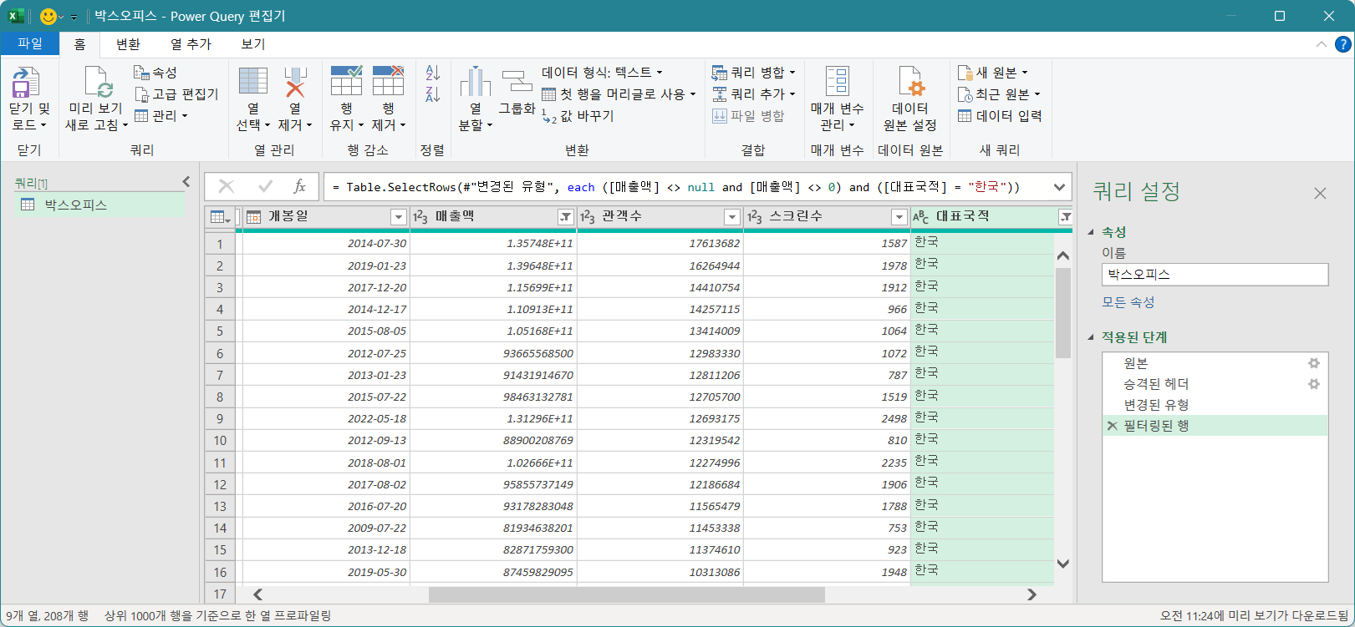
Task: Collapse the queries pane arrow
Action: click(x=186, y=181)
